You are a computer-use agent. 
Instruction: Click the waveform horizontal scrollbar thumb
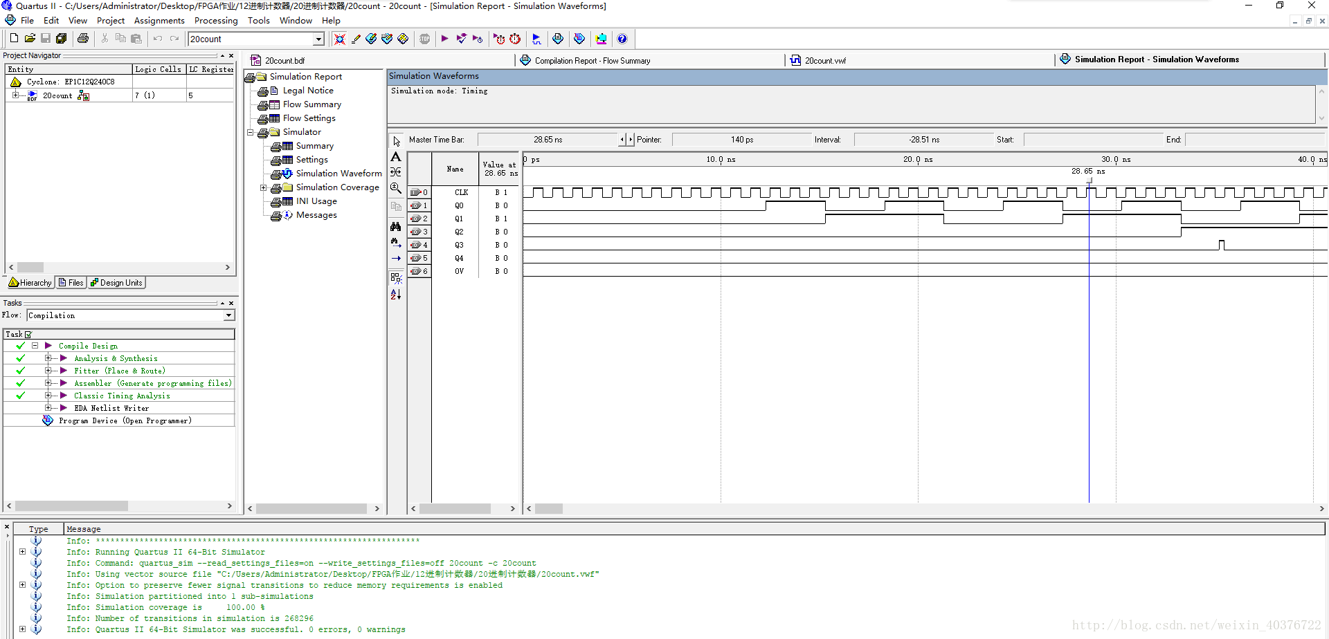click(548, 509)
